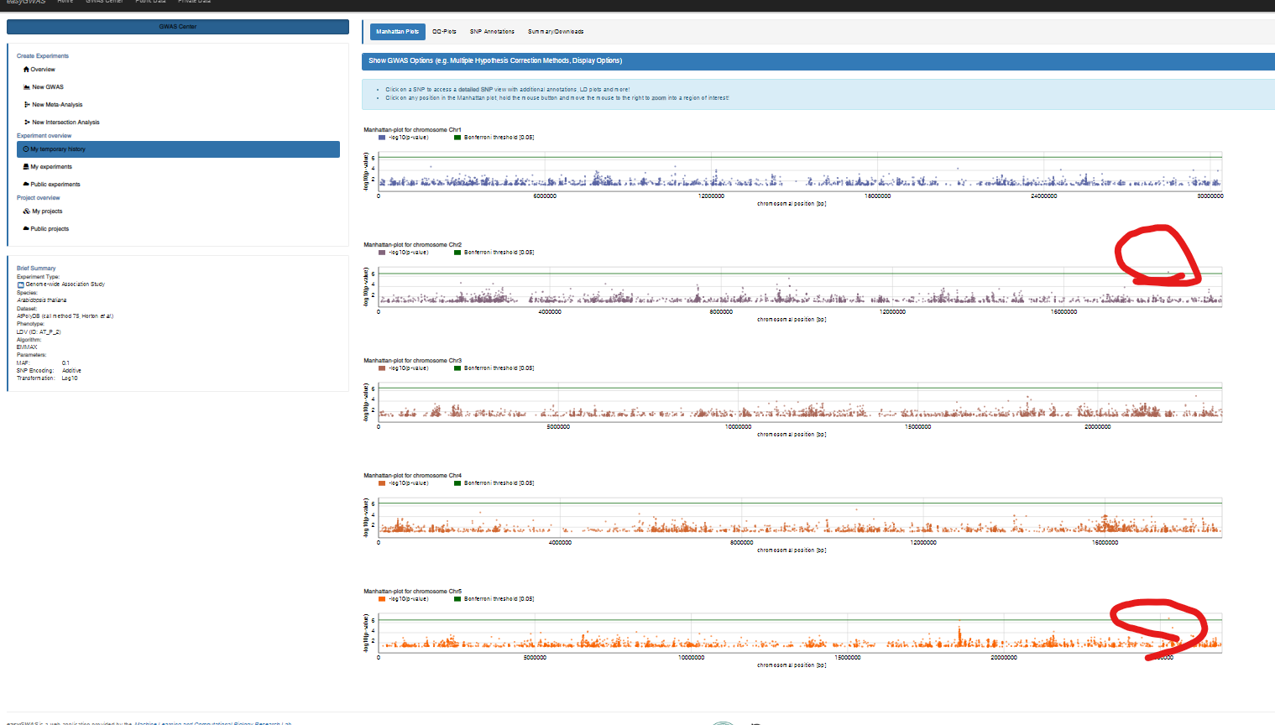Screen dimensions: 1275x725
Task: Click the My projects icon
Action: [x=27, y=211]
